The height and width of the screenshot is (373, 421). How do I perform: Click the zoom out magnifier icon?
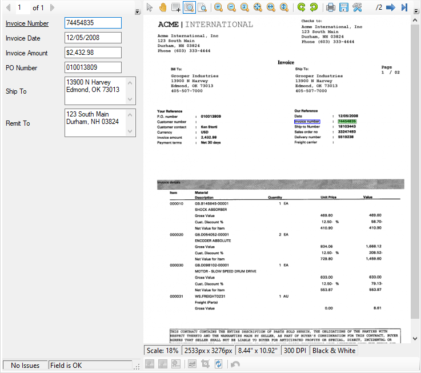[x=231, y=7]
